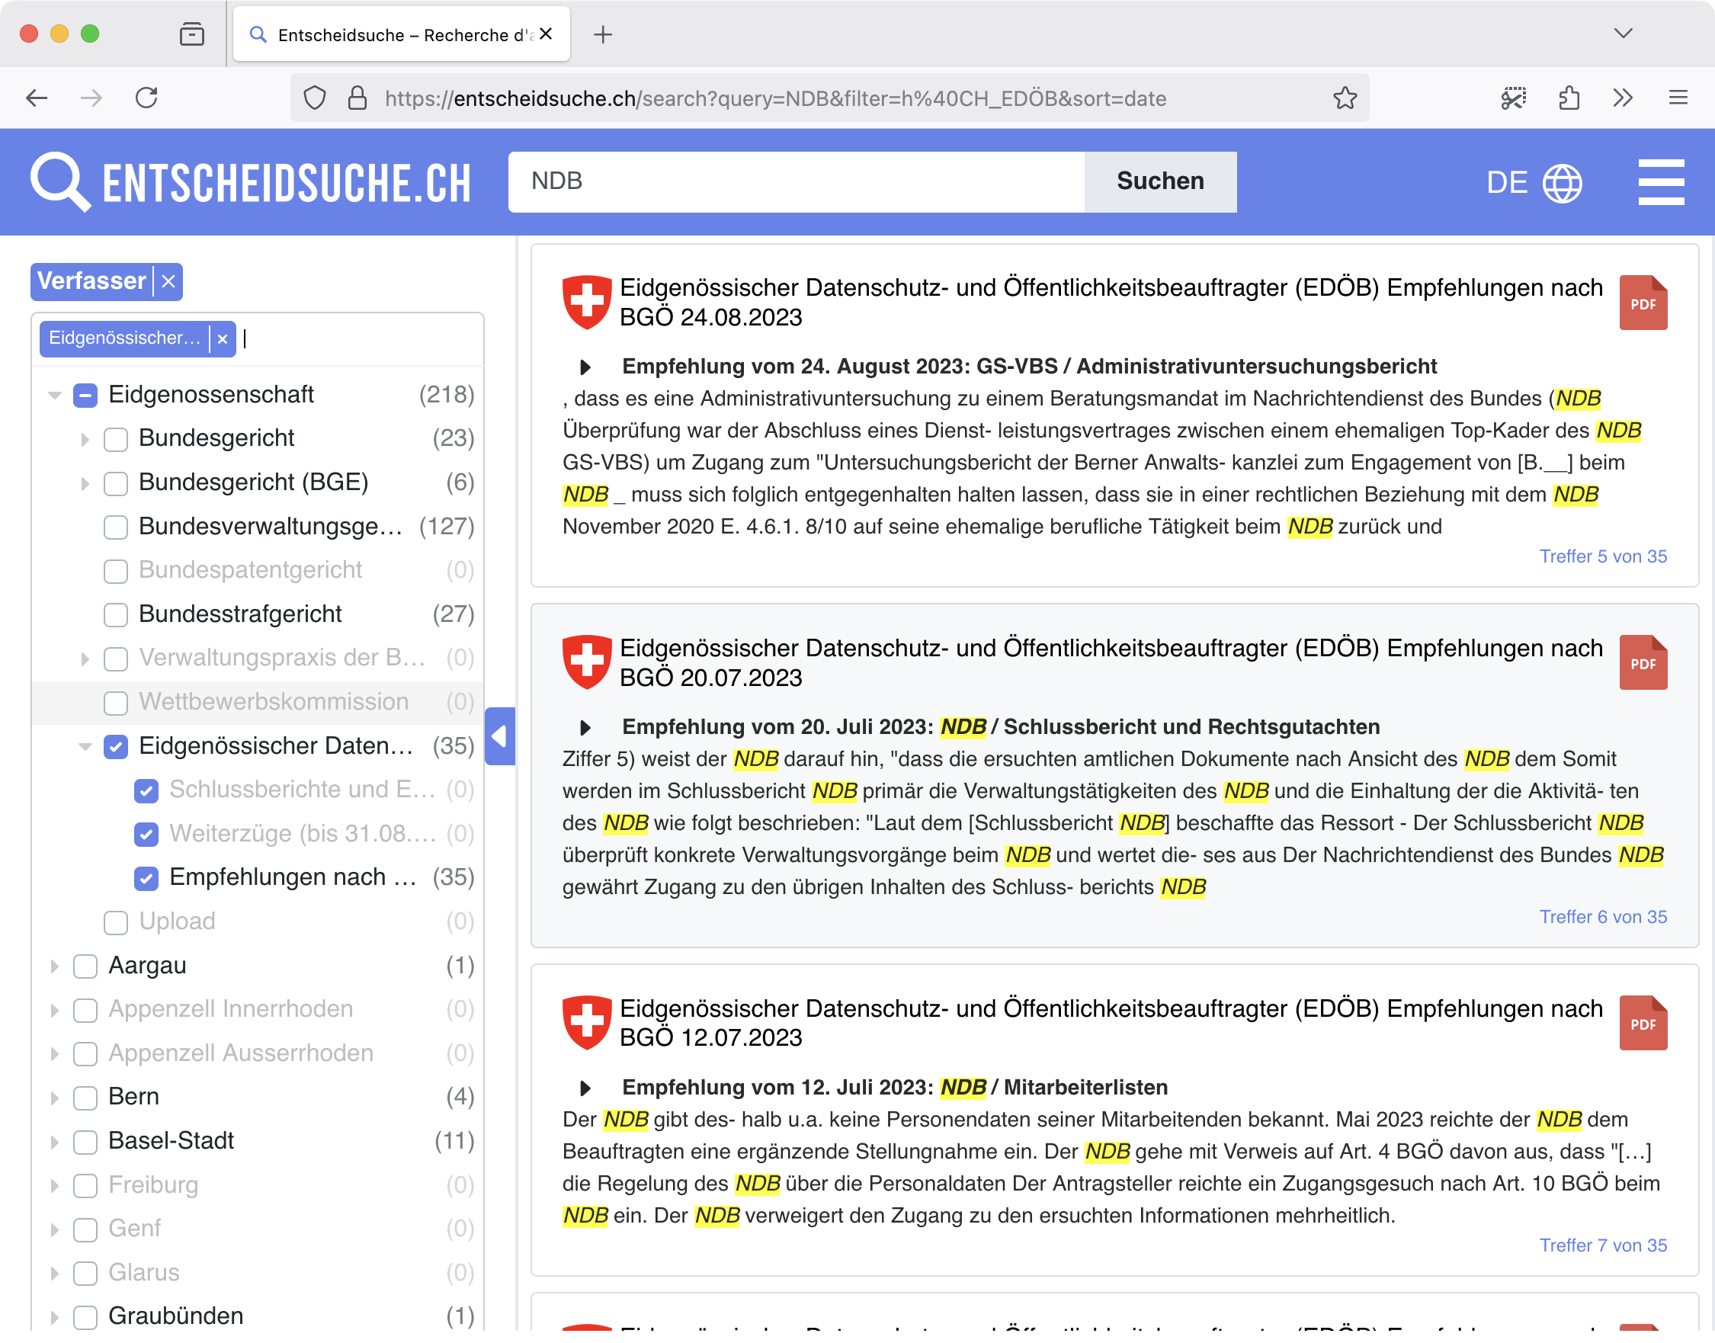Screen dimensions: 1715x1343
Task: Open the hamburger menu in site header
Action: click(x=1660, y=182)
